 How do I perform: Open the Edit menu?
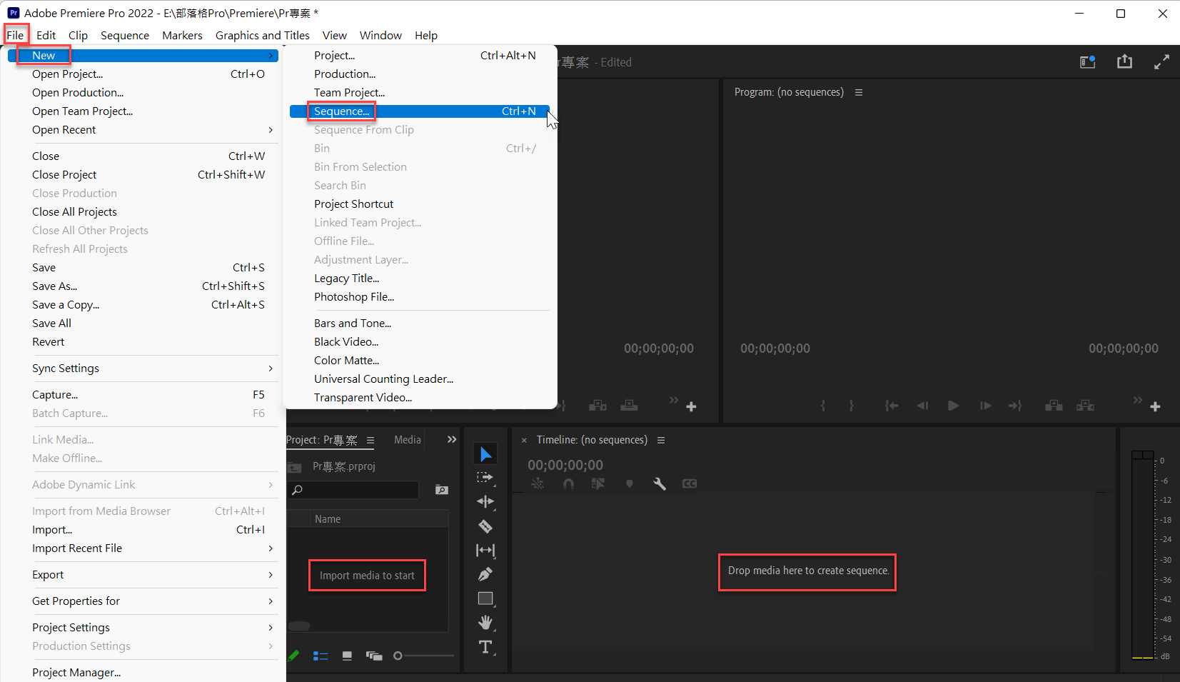tap(46, 35)
